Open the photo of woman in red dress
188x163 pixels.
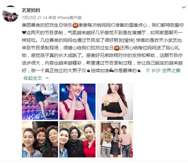point(77,102)
